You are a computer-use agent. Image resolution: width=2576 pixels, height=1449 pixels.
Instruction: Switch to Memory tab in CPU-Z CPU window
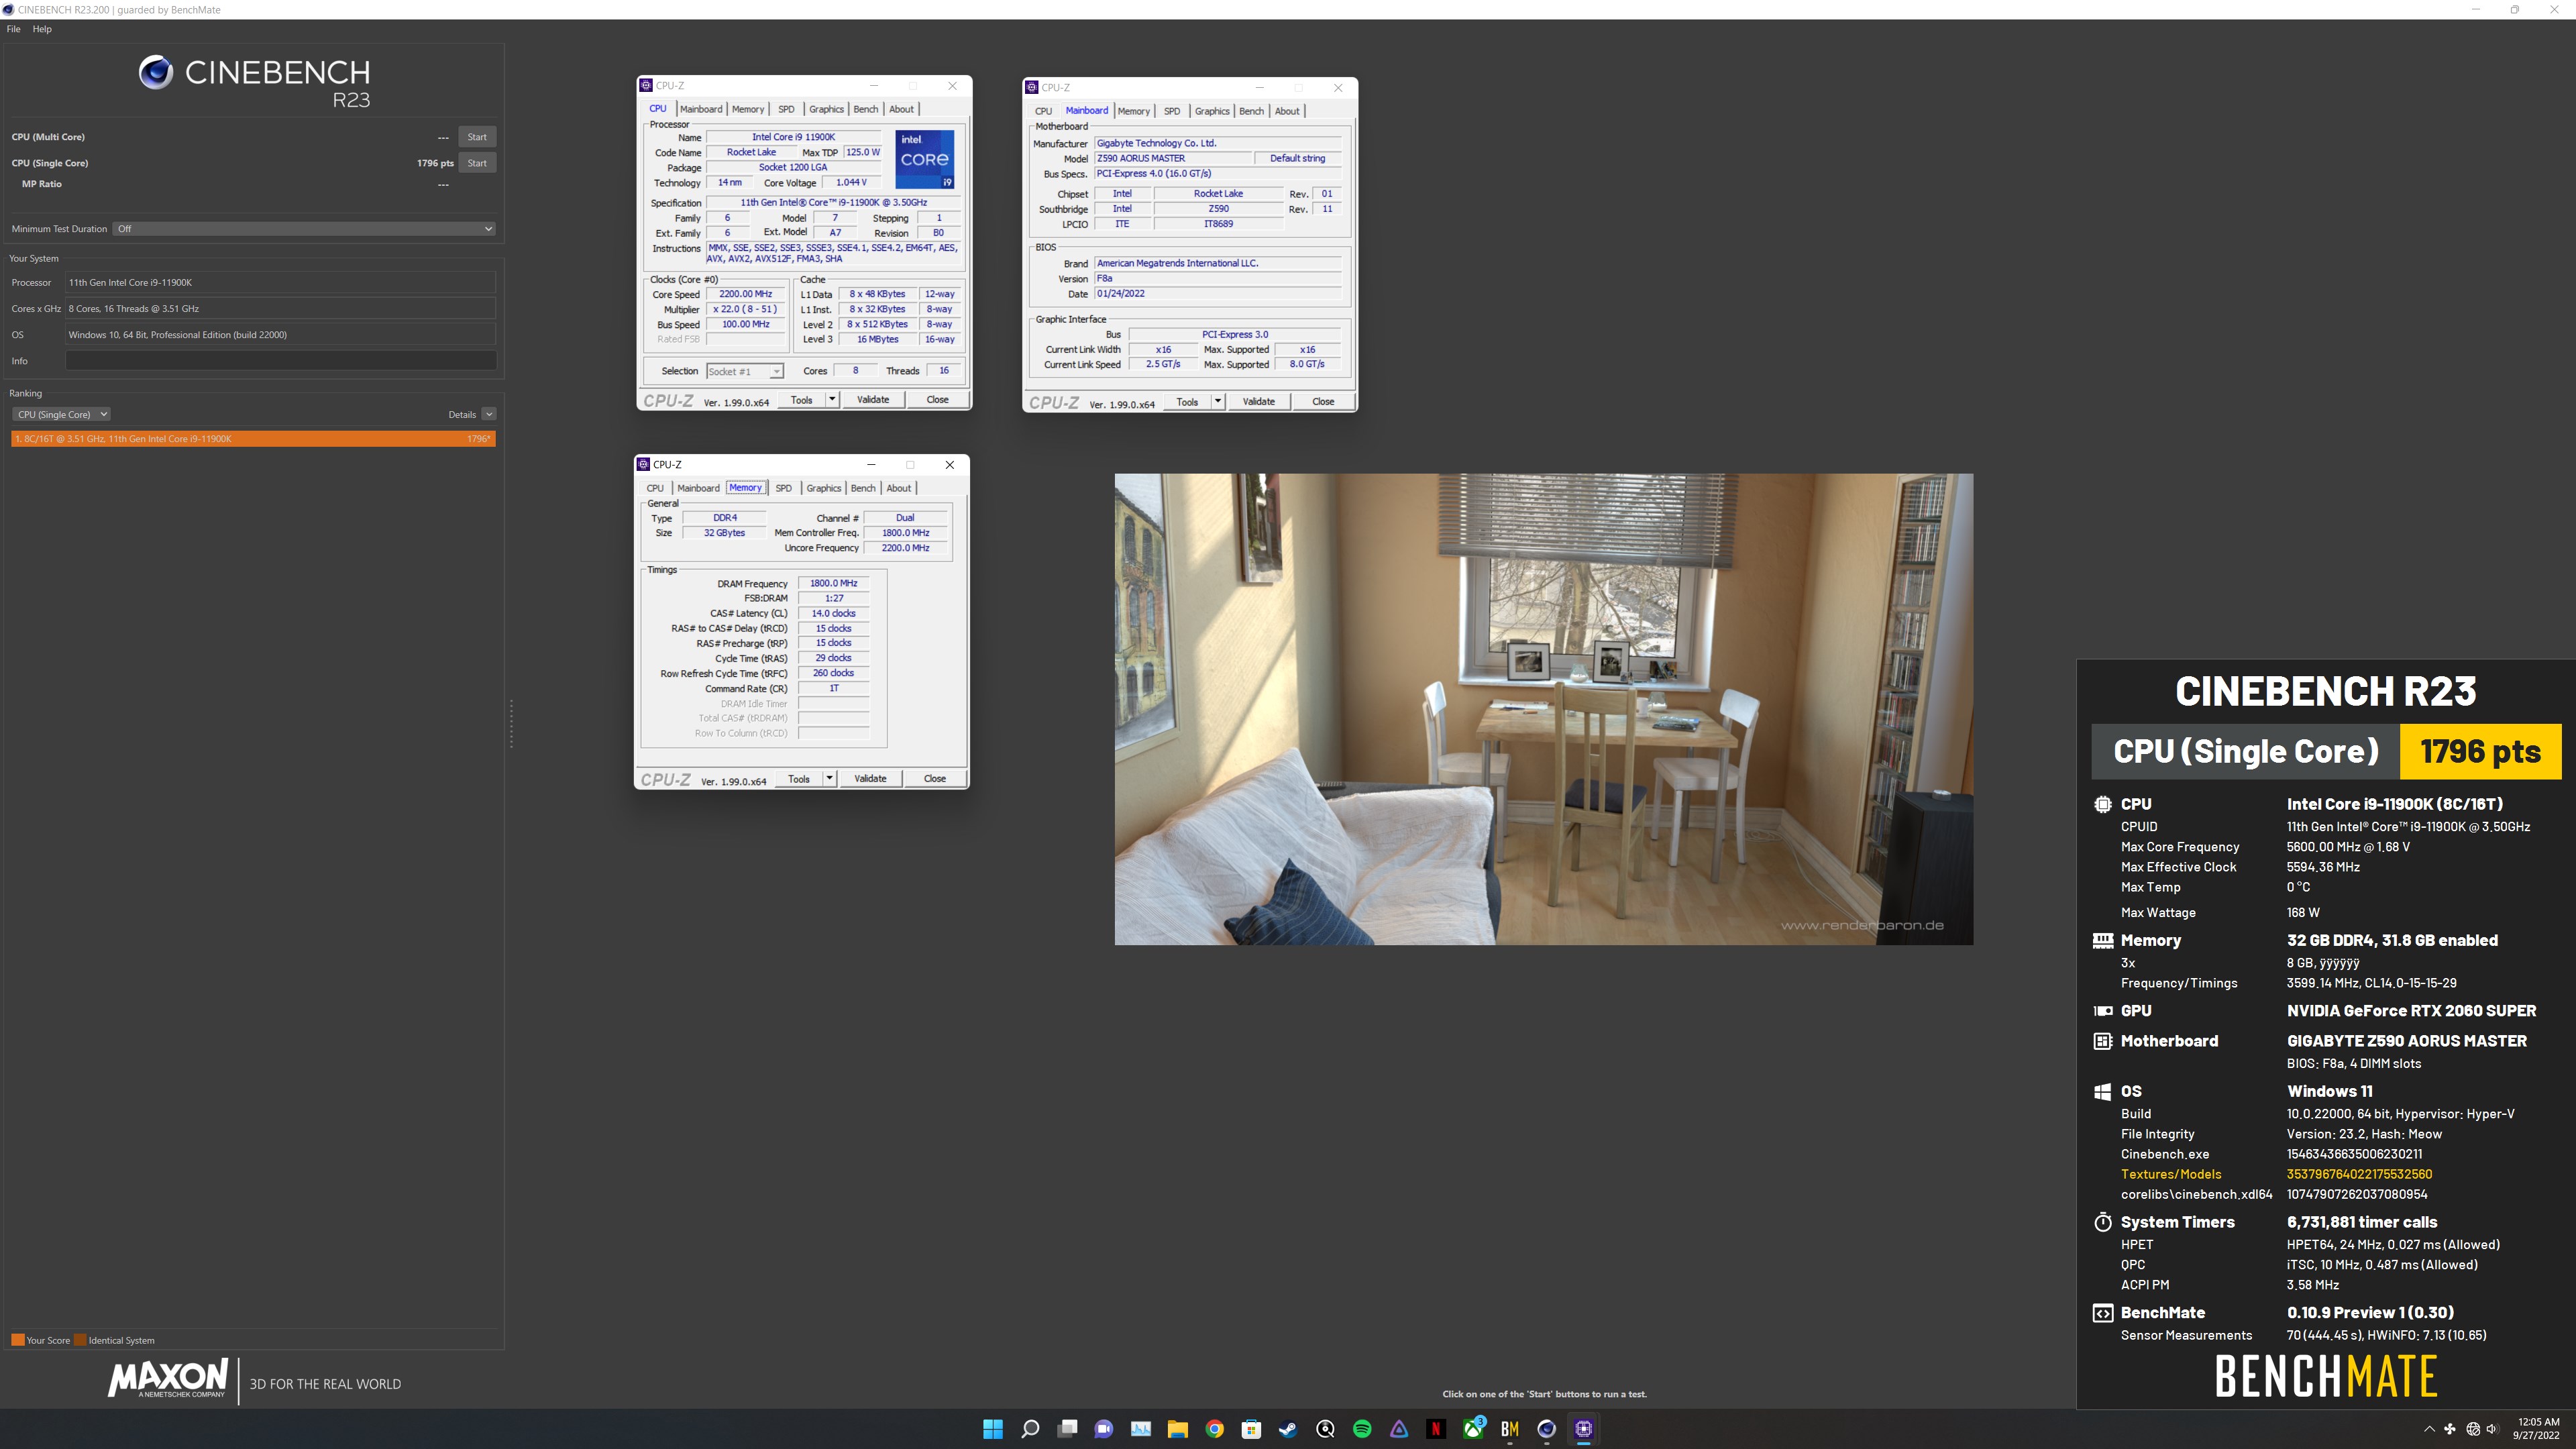(x=748, y=109)
